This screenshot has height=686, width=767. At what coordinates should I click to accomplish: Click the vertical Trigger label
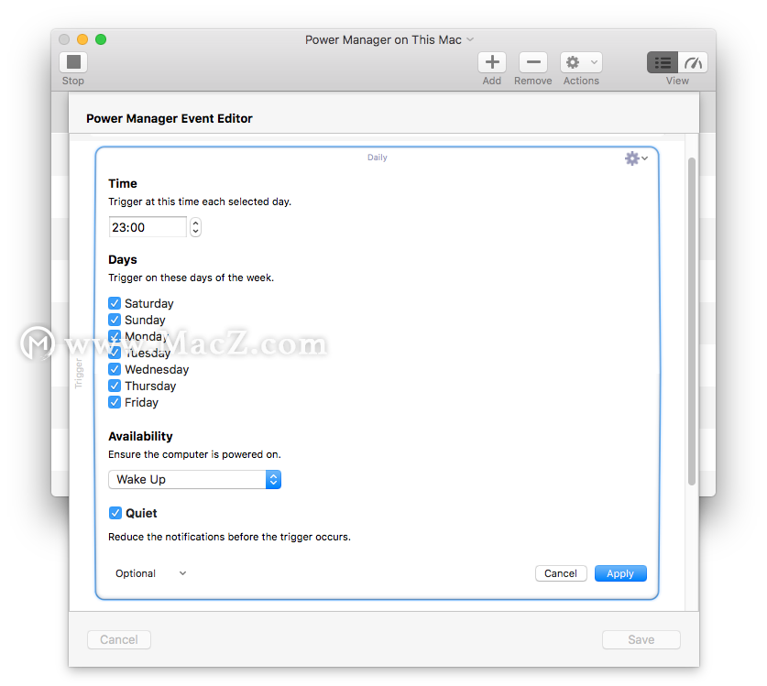pos(79,374)
